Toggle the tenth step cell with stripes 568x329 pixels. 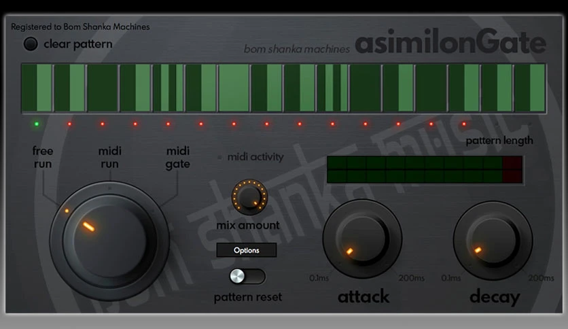(332, 88)
